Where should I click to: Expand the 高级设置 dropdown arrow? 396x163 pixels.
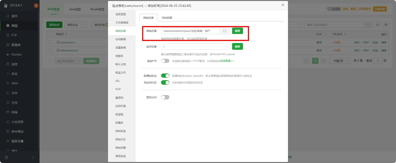point(84,25)
